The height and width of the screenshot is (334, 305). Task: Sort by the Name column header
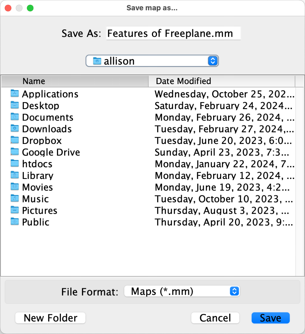pyautogui.click(x=75, y=81)
